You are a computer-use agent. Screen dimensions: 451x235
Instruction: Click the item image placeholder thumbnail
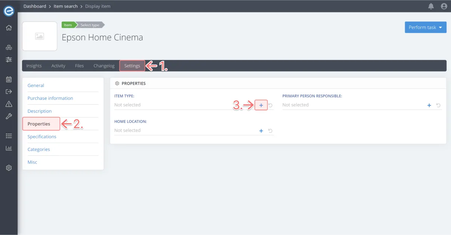point(39,36)
